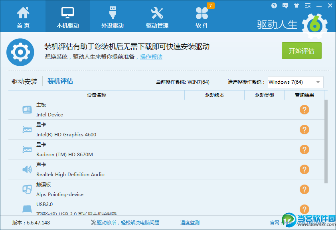
Task: Click the Intel HD Graphics 4600 card icon
Action: pos(27,130)
